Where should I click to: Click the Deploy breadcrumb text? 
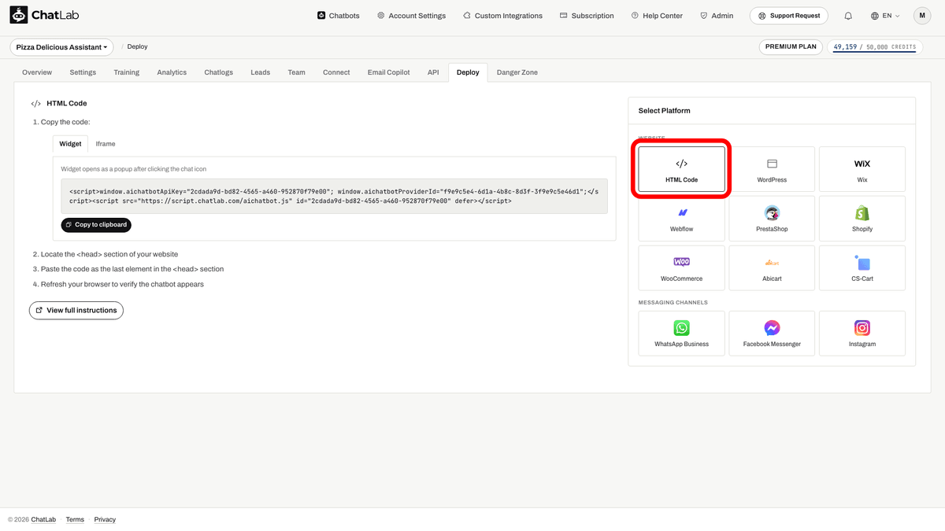(138, 47)
